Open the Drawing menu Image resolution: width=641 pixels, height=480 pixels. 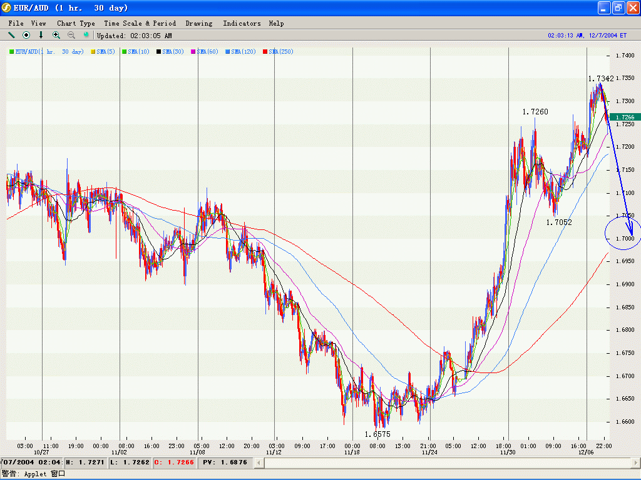click(198, 23)
